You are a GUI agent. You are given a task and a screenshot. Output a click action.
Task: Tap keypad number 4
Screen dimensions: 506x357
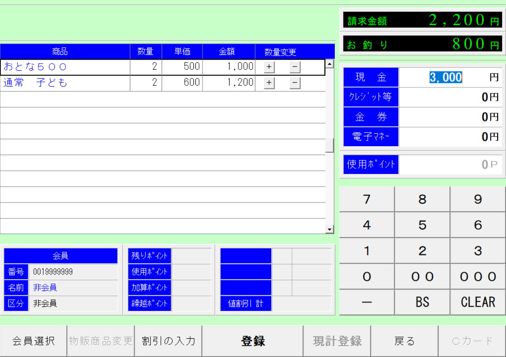coord(367,225)
